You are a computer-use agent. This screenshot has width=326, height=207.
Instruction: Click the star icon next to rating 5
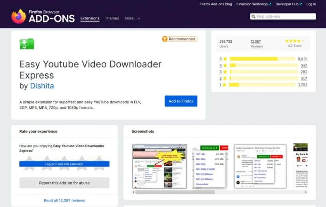(x=225, y=59)
